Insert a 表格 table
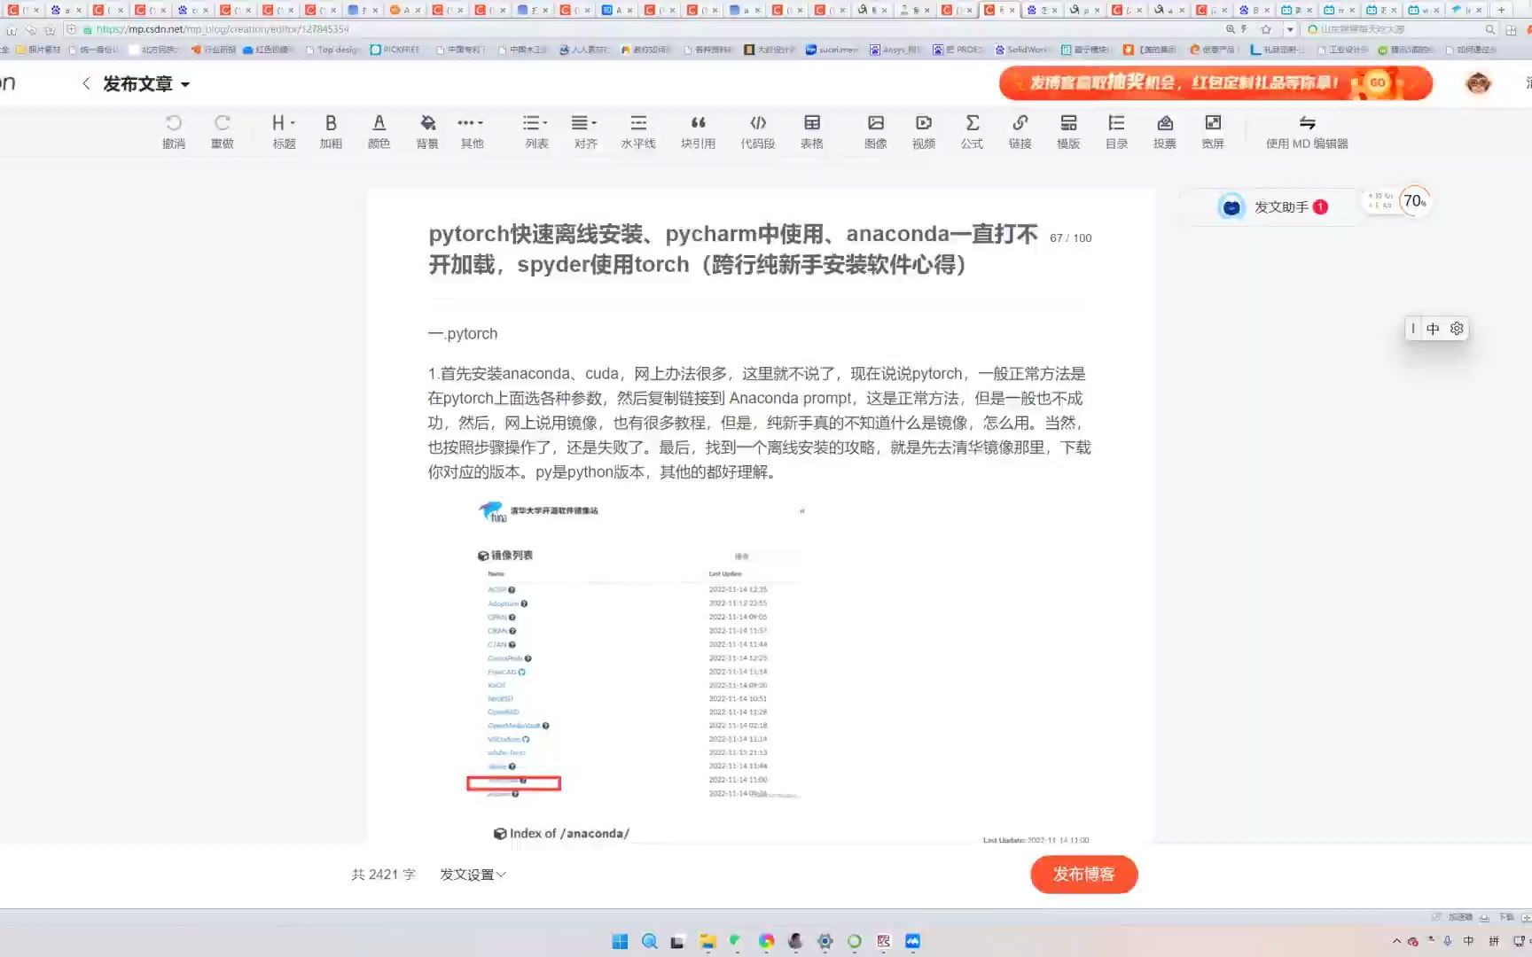The height and width of the screenshot is (957, 1532). [812, 131]
